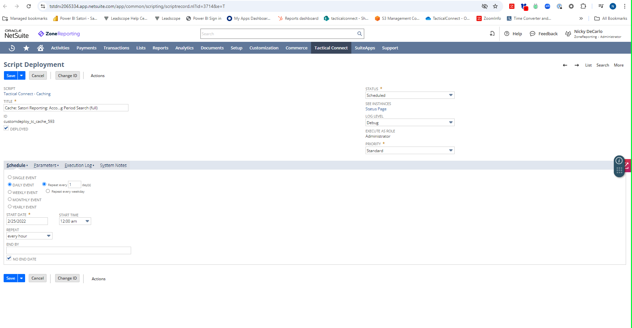This screenshot has height=328, width=632.
Task: Bookmark this page with the star icon
Action: 495,6
